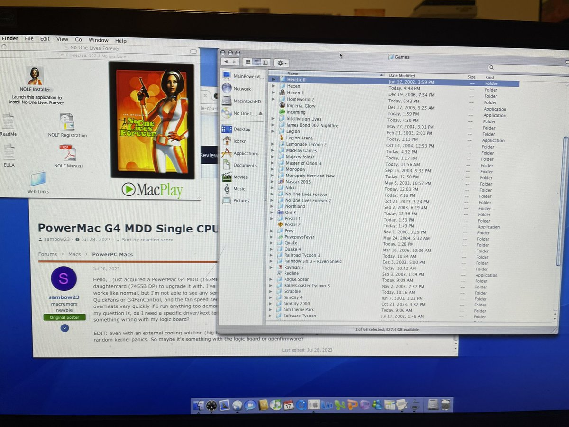Expand the Intellivision Lives folder
The image size is (569, 427).
273,119
